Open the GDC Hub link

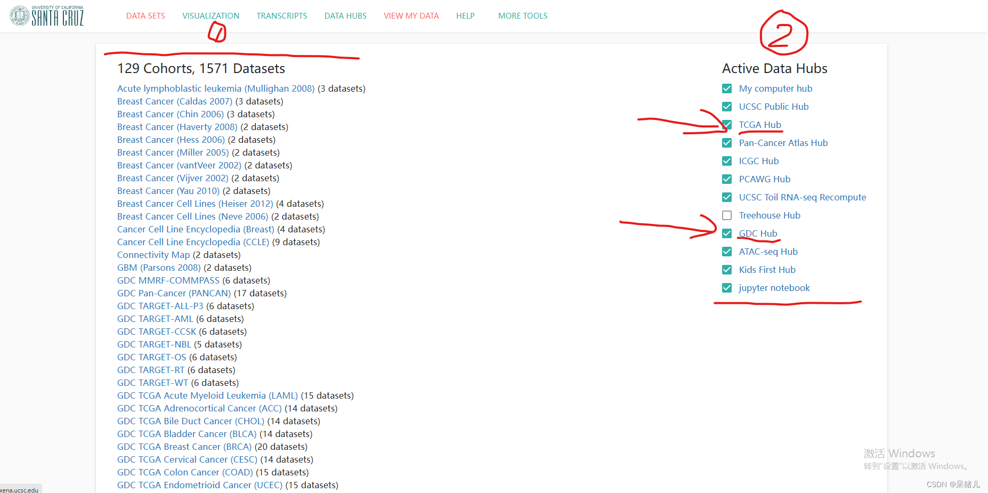click(758, 233)
